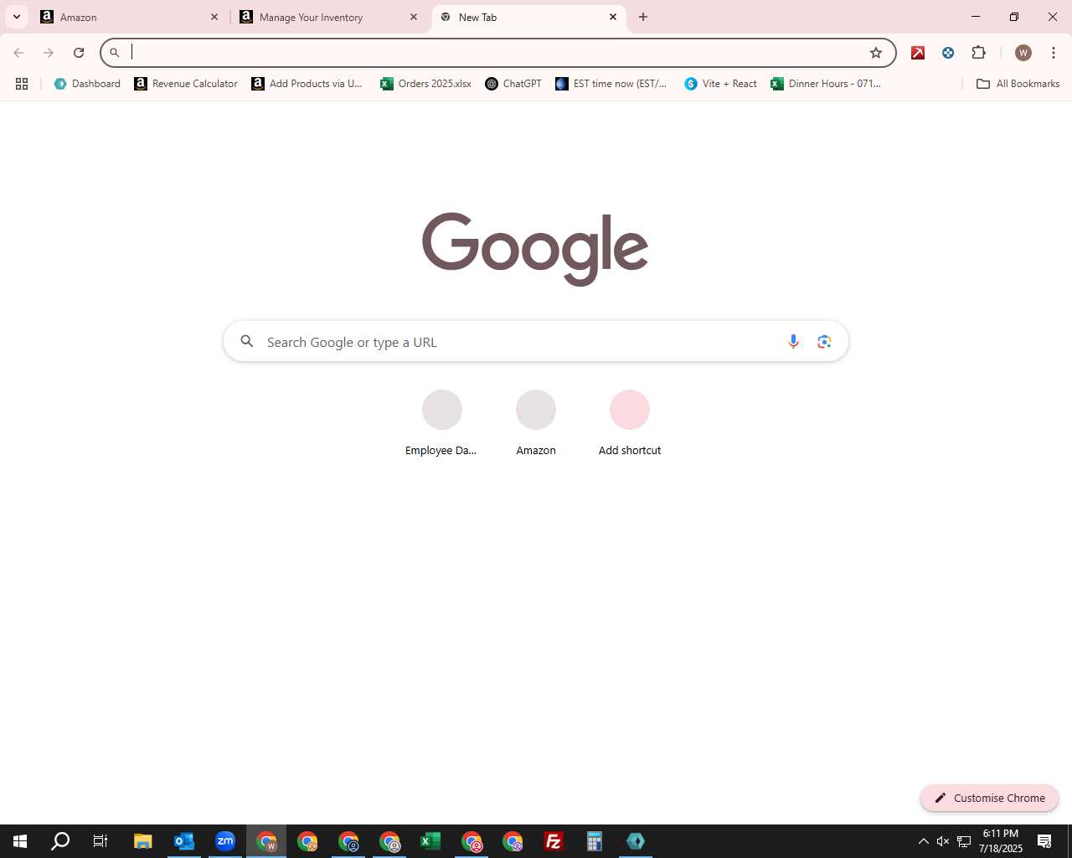Open Amazon shortcut tile
This screenshot has width=1072, height=858.
tap(536, 423)
